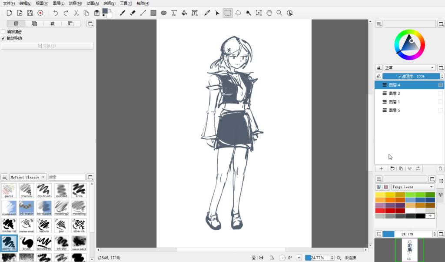Click the layer opacity 不透明度 slider
The width and height of the screenshot is (445, 262).
[409, 76]
